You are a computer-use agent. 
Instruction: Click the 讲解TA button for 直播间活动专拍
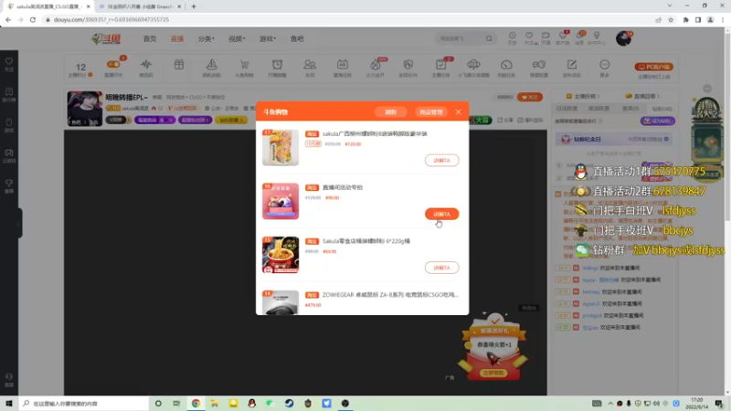point(441,214)
